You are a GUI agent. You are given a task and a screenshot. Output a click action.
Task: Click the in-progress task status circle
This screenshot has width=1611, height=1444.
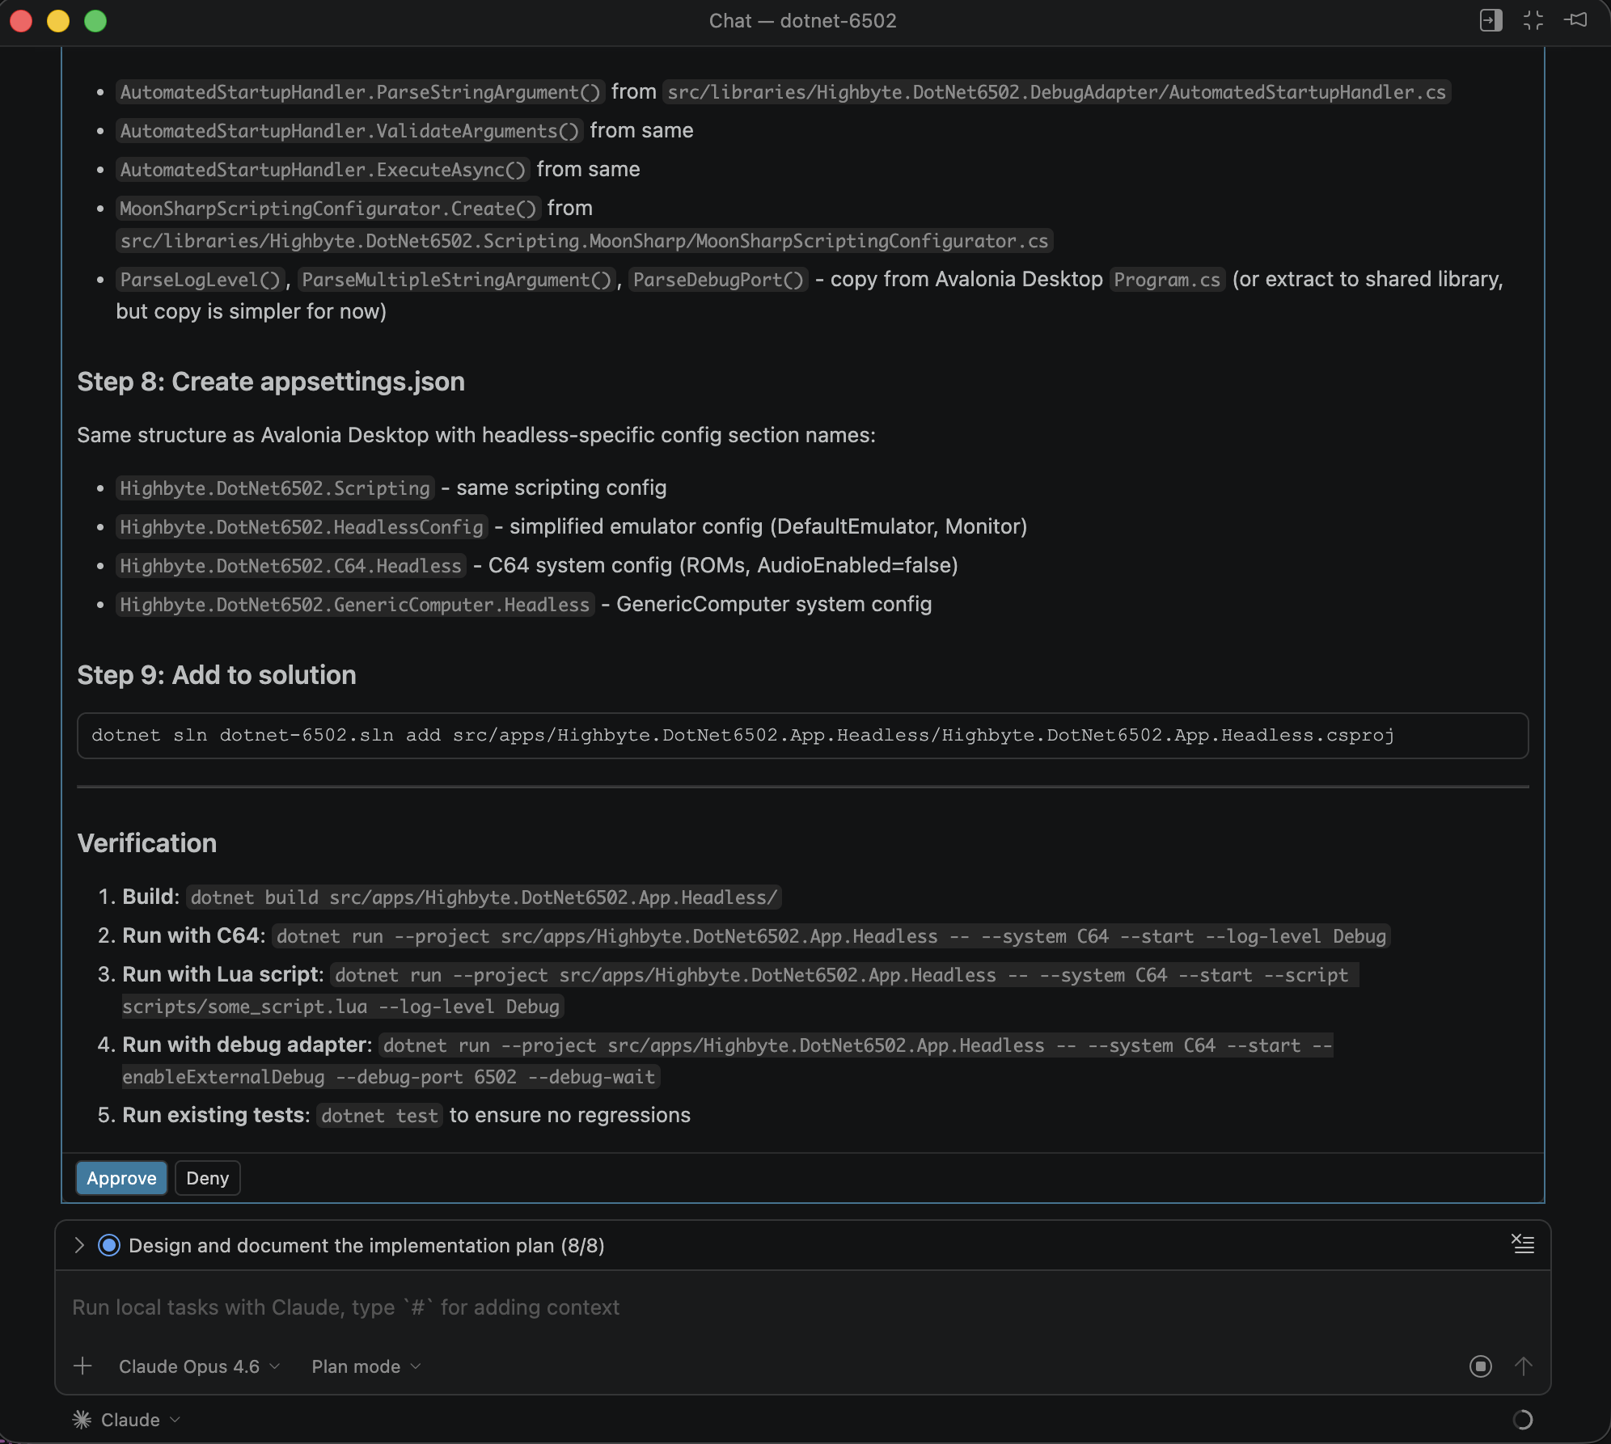pyautogui.click(x=109, y=1245)
